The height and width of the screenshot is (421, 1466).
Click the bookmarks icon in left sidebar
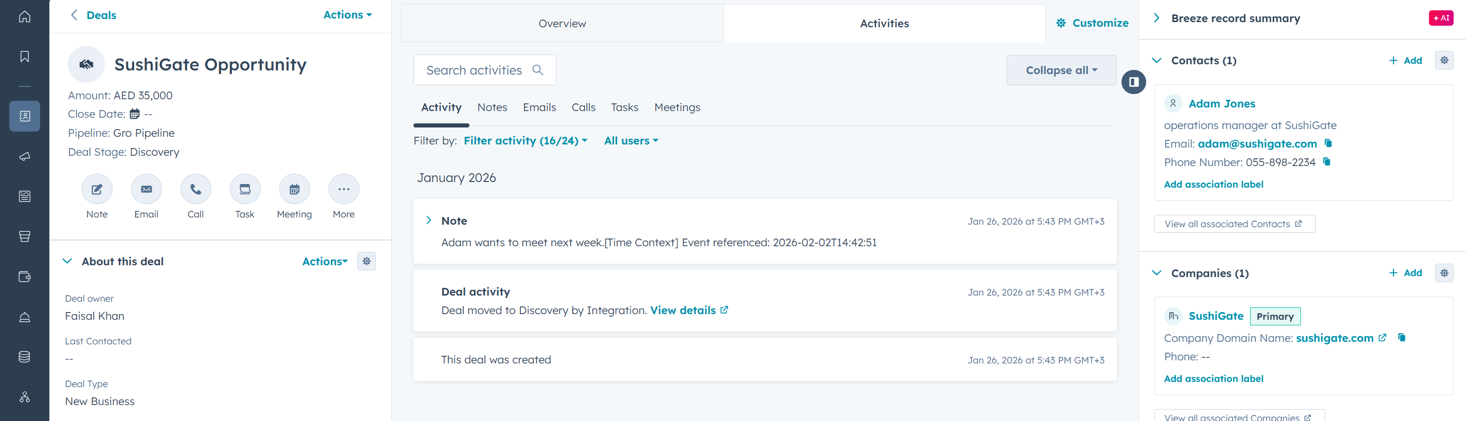pos(25,57)
